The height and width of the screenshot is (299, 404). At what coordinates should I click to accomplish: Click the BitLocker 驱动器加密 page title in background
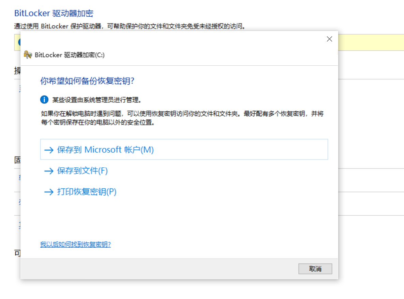[x=54, y=13]
